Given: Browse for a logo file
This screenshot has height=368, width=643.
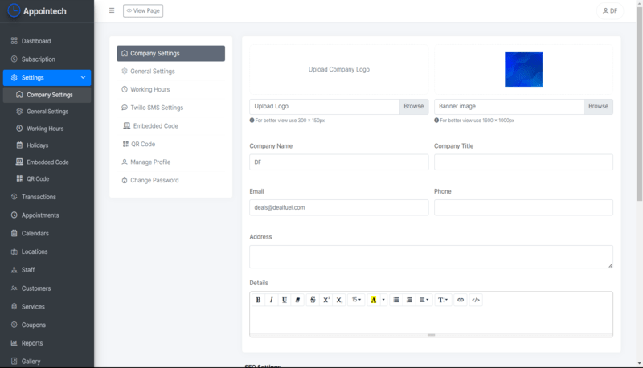Looking at the screenshot, I should (413, 107).
